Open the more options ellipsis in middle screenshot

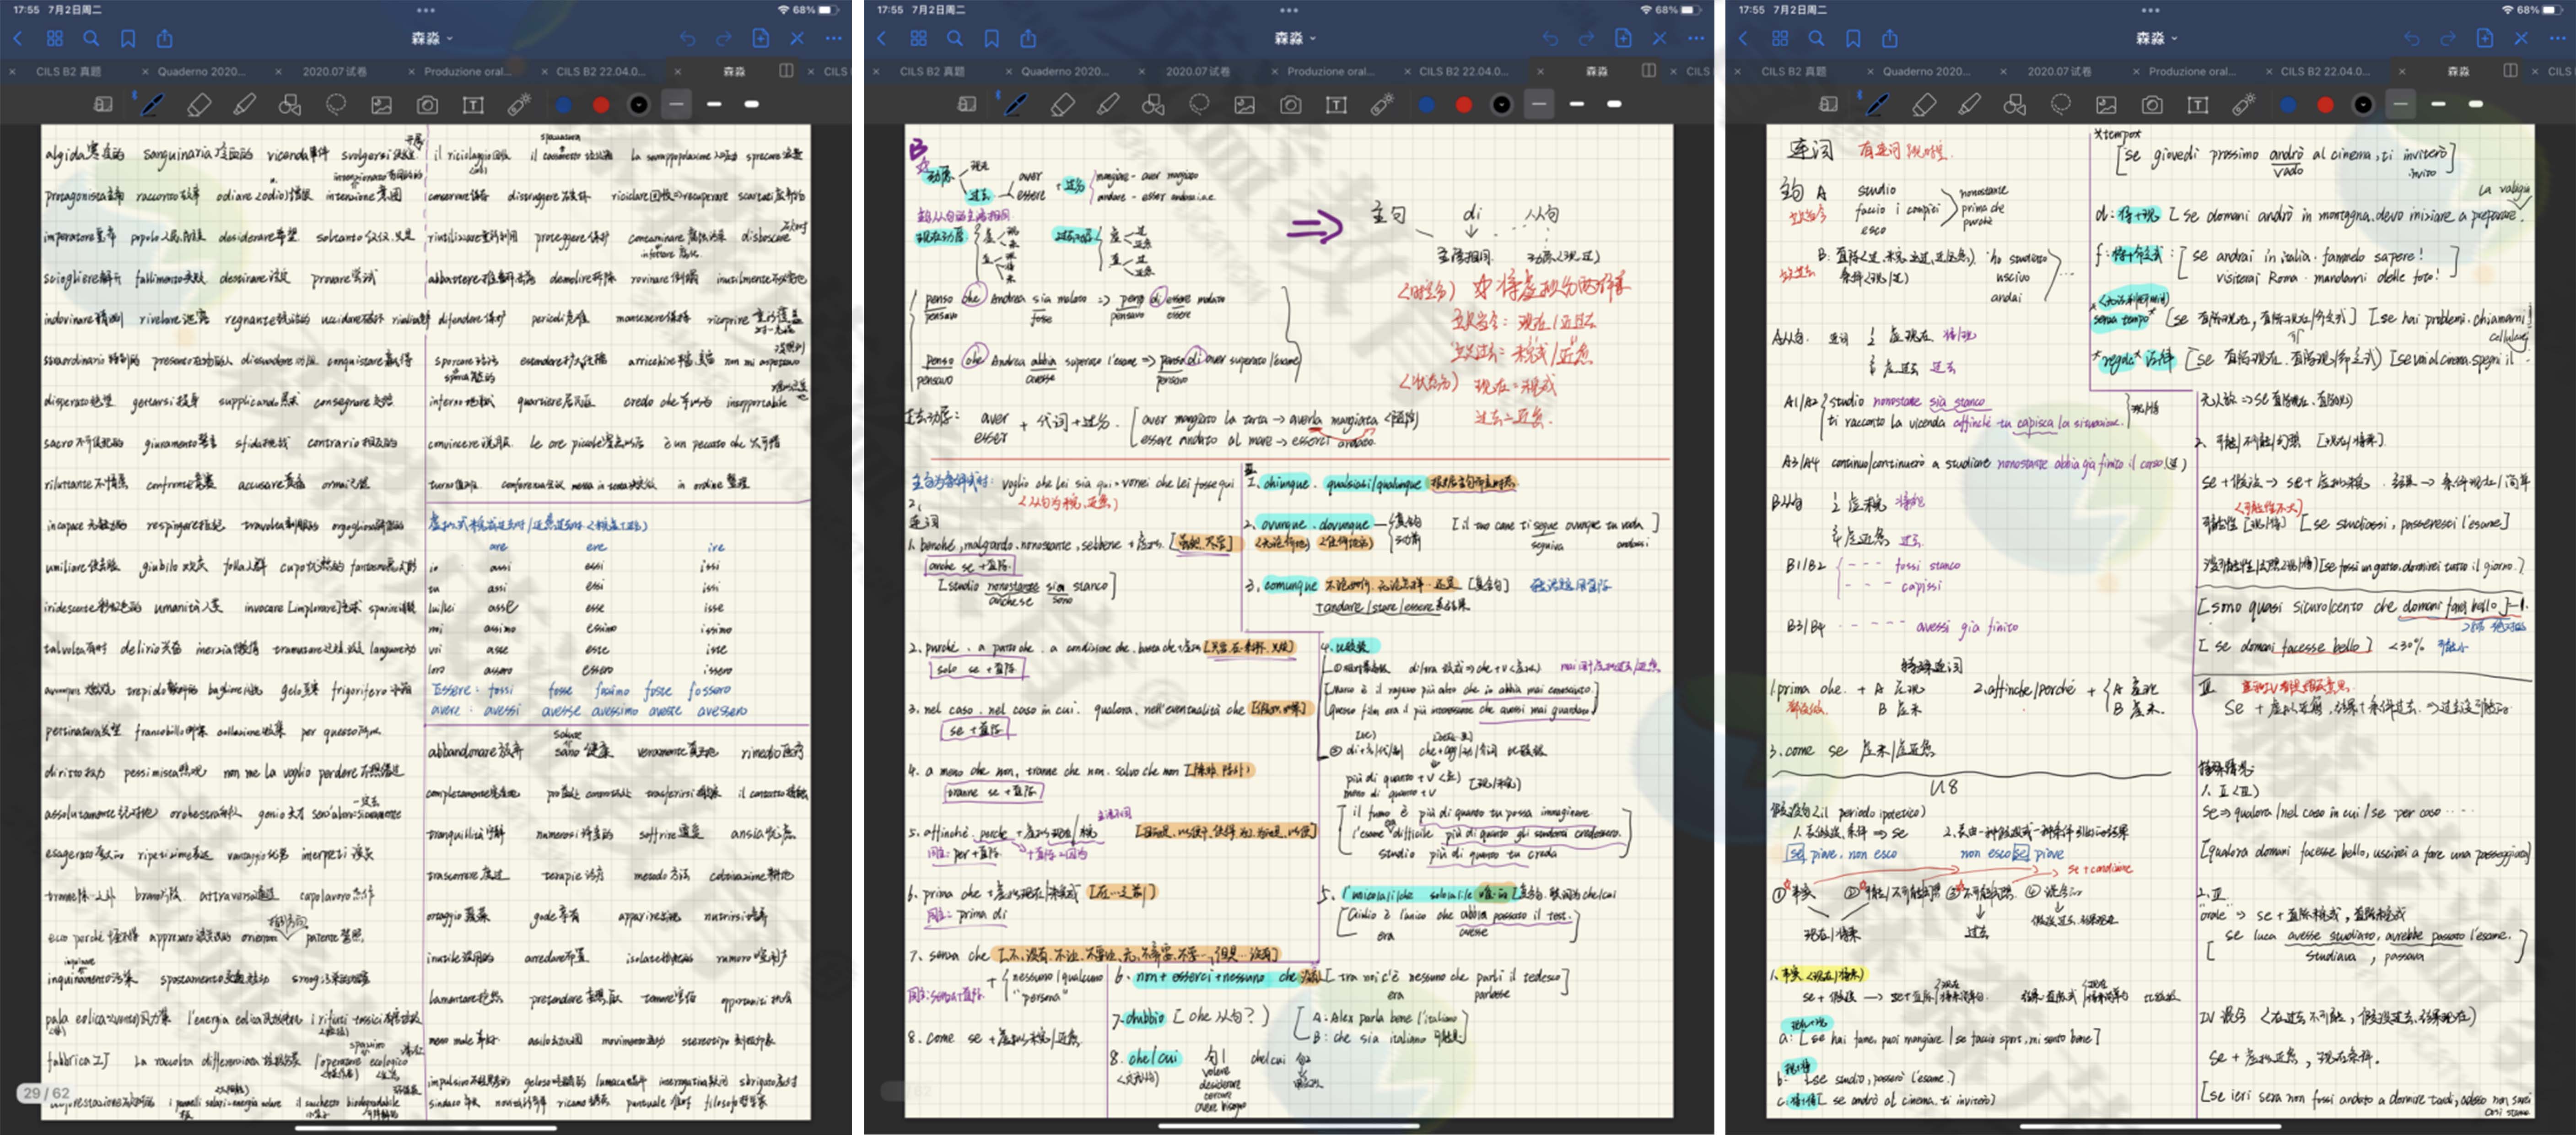tap(1696, 39)
